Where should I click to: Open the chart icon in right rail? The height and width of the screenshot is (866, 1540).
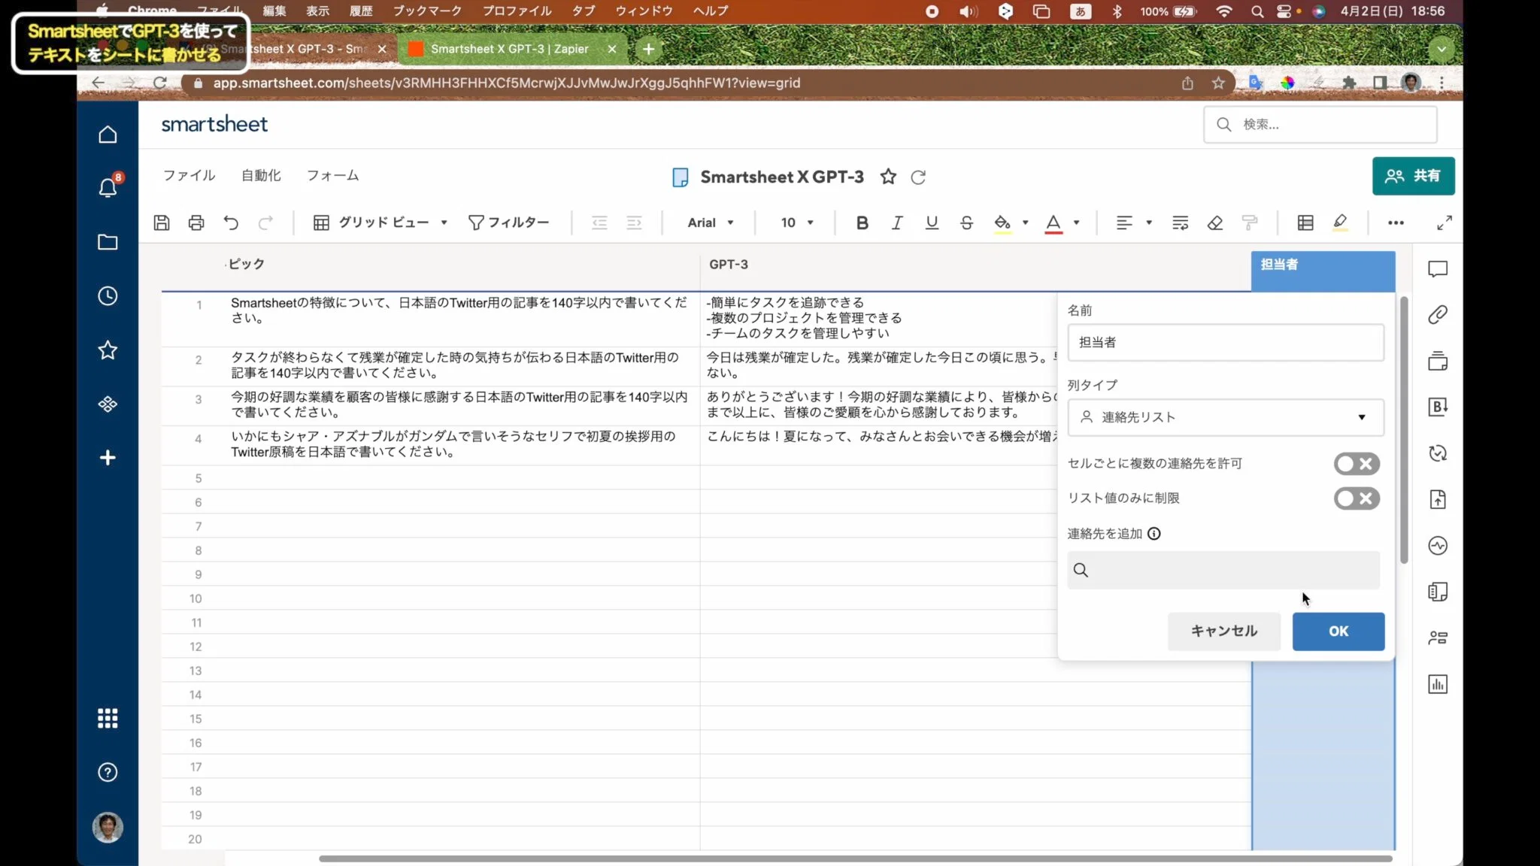pyautogui.click(x=1438, y=684)
